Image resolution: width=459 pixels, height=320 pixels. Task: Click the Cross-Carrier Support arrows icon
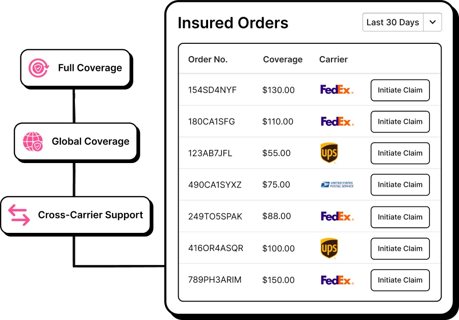pos(19,215)
